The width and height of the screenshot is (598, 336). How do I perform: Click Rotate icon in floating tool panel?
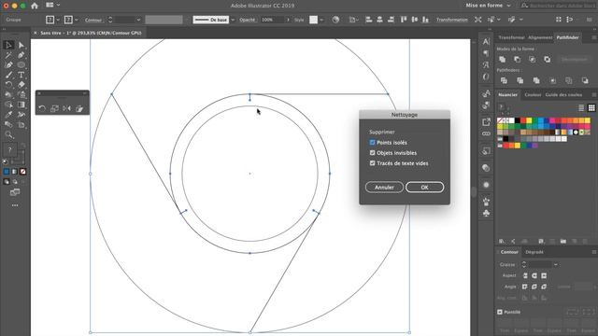(42, 108)
